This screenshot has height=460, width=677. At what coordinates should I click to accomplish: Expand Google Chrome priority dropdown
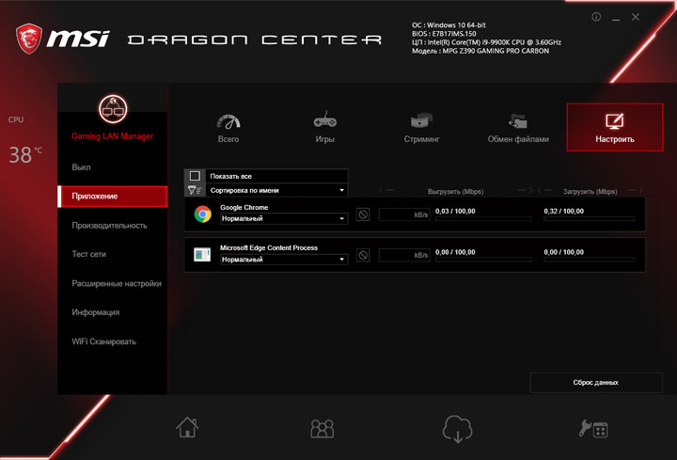(x=284, y=218)
